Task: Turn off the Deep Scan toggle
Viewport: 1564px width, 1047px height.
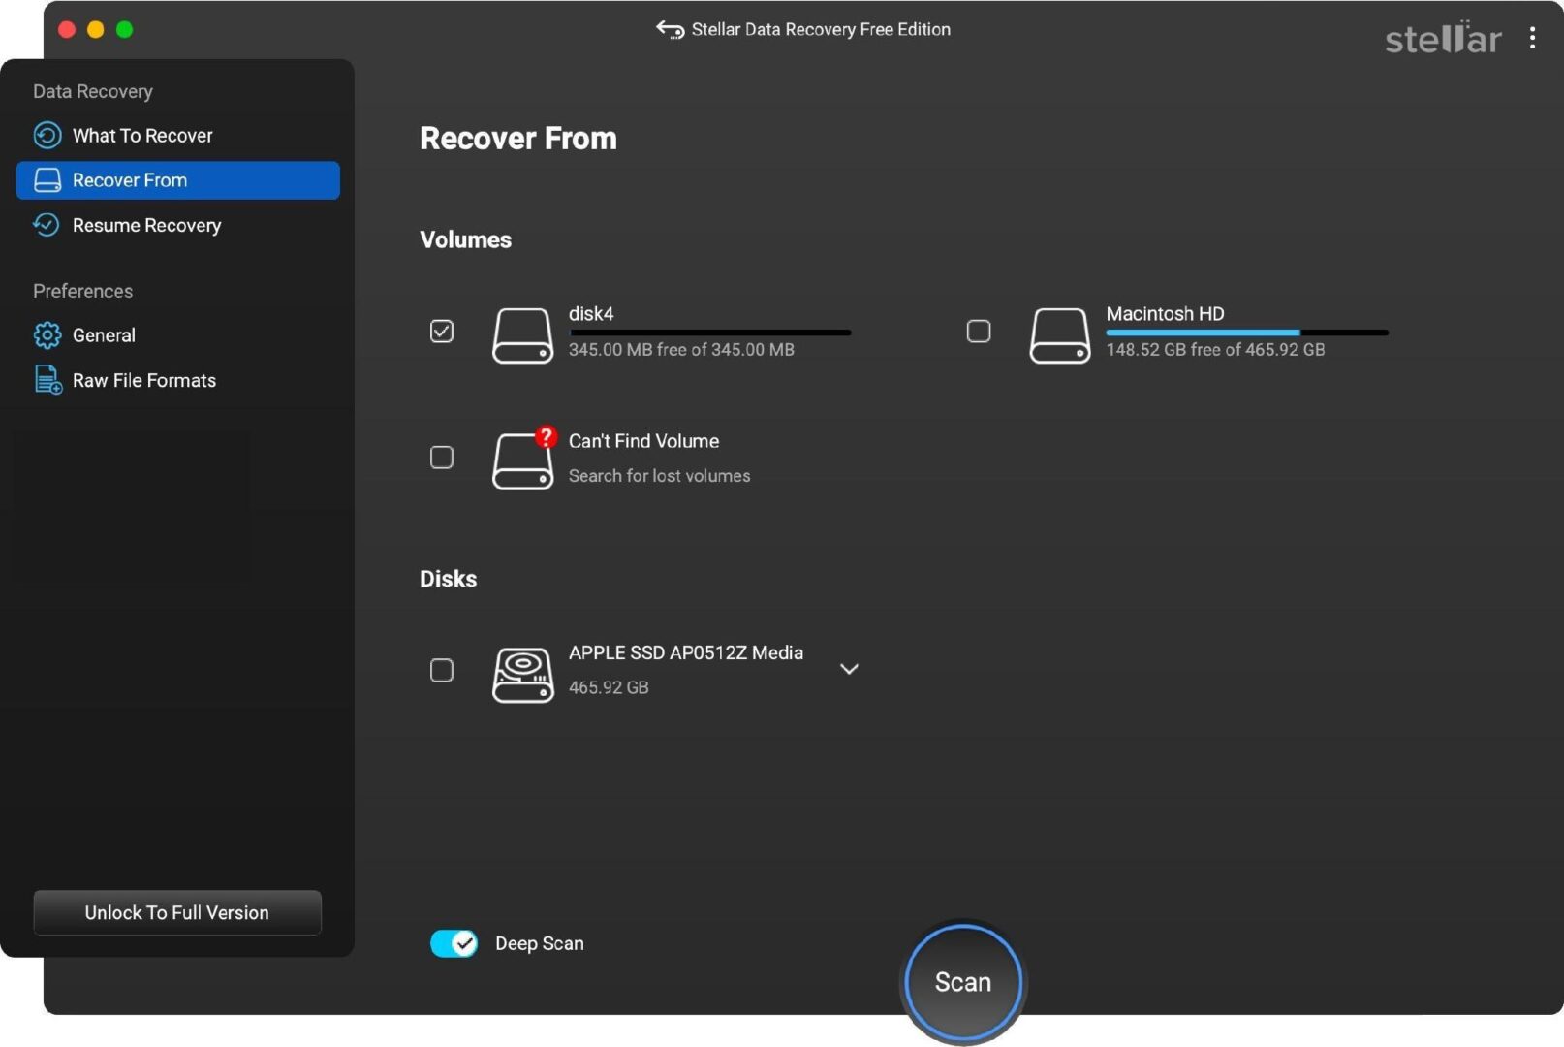Action: pos(454,943)
